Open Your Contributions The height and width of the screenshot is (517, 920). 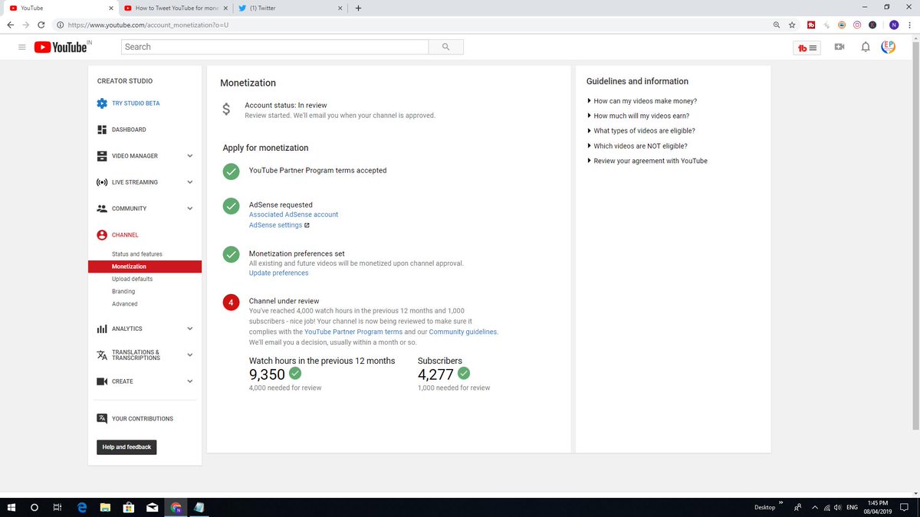(143, 419)
